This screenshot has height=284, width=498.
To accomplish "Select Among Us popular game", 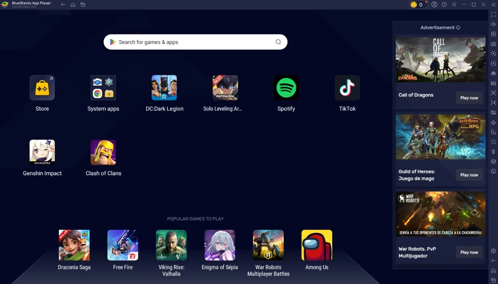I will (317, 245).
